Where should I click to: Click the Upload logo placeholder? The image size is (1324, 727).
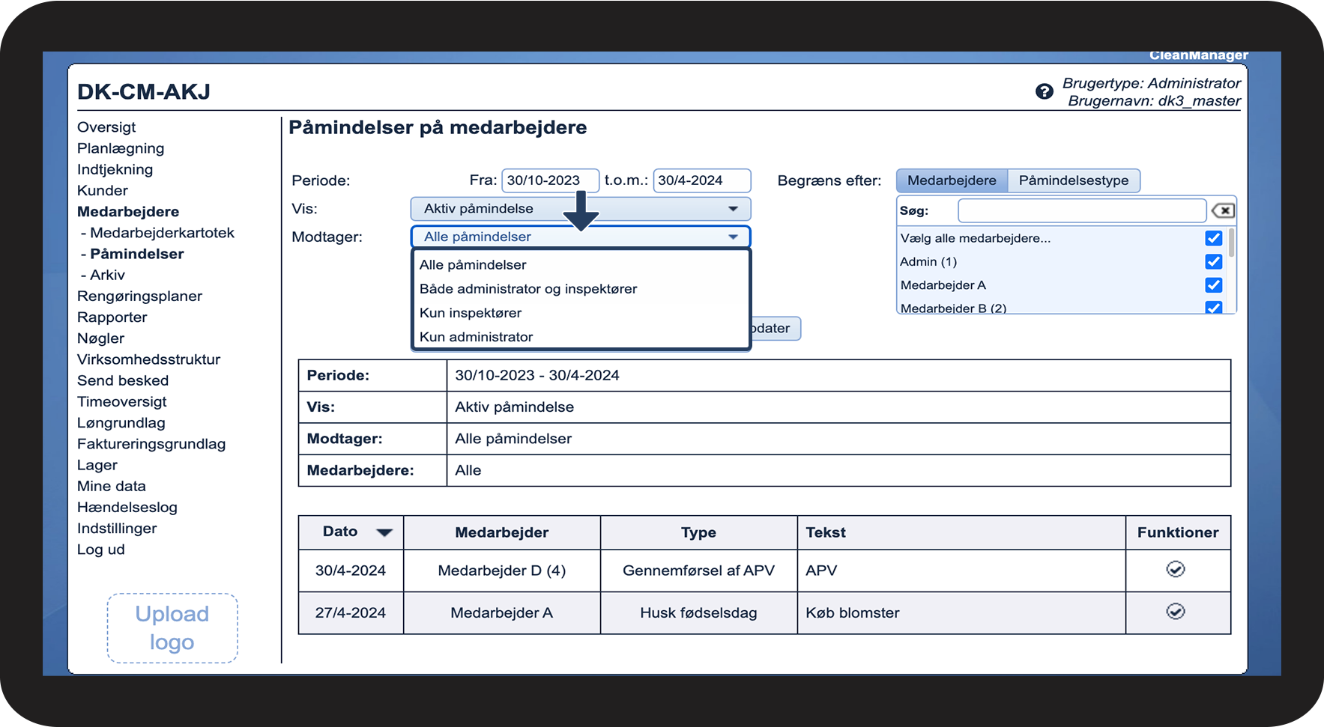[x=172, y=627]
